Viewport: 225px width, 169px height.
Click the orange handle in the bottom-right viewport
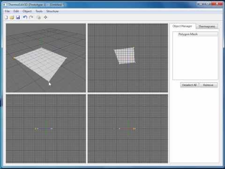(134, 129)
